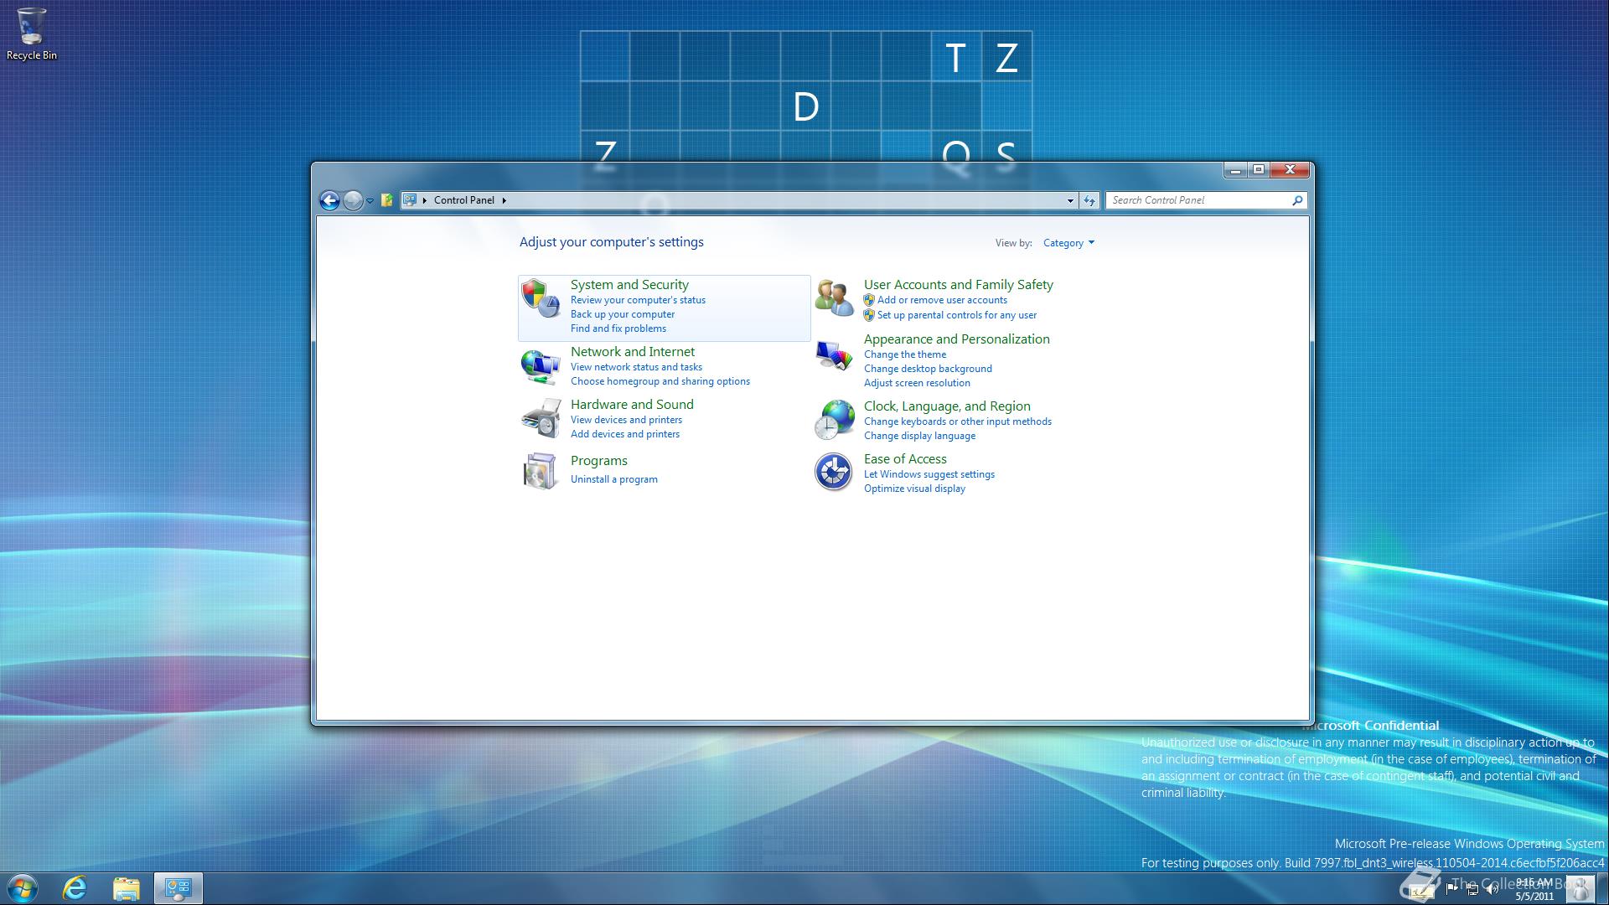The height and width of the screenshot is (905, 1609).
Task: Click Find and fix problems
Action: [618, 328]
